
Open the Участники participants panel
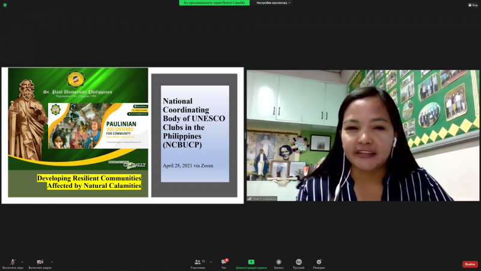(x=198, y=263)
